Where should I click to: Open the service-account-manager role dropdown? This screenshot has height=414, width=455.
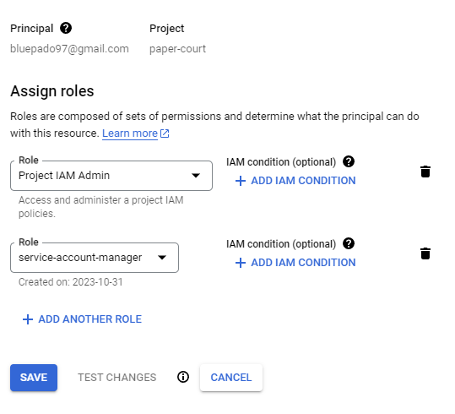tap(95, 258)
